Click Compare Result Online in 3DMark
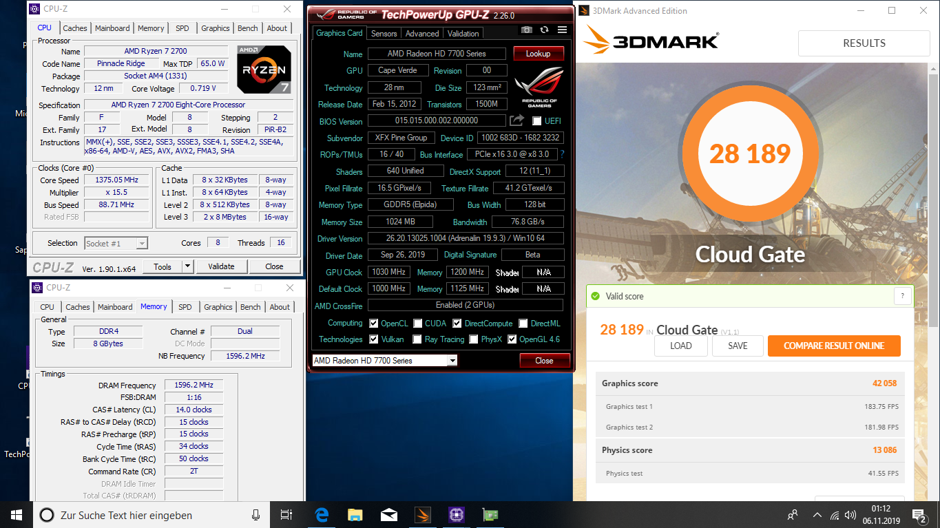 pyautogui.click(x=834, y=346)
